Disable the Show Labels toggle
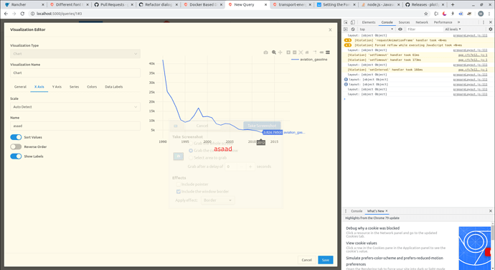The width and height of the screenshot is (495, 270). [16, 156]
